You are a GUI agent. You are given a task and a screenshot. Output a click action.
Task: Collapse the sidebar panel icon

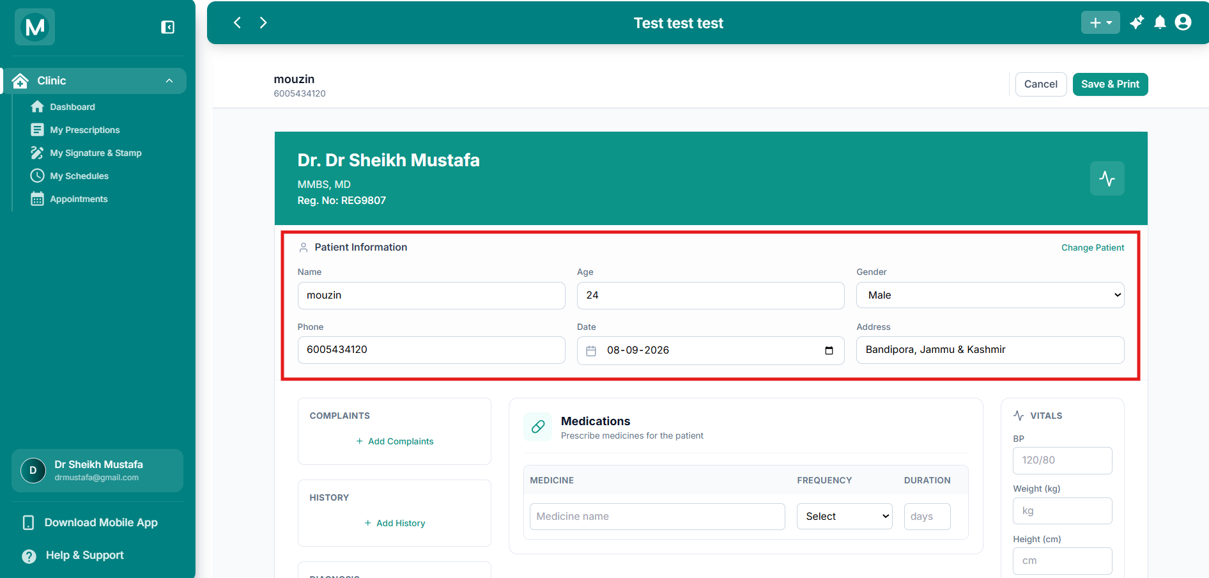168,27
